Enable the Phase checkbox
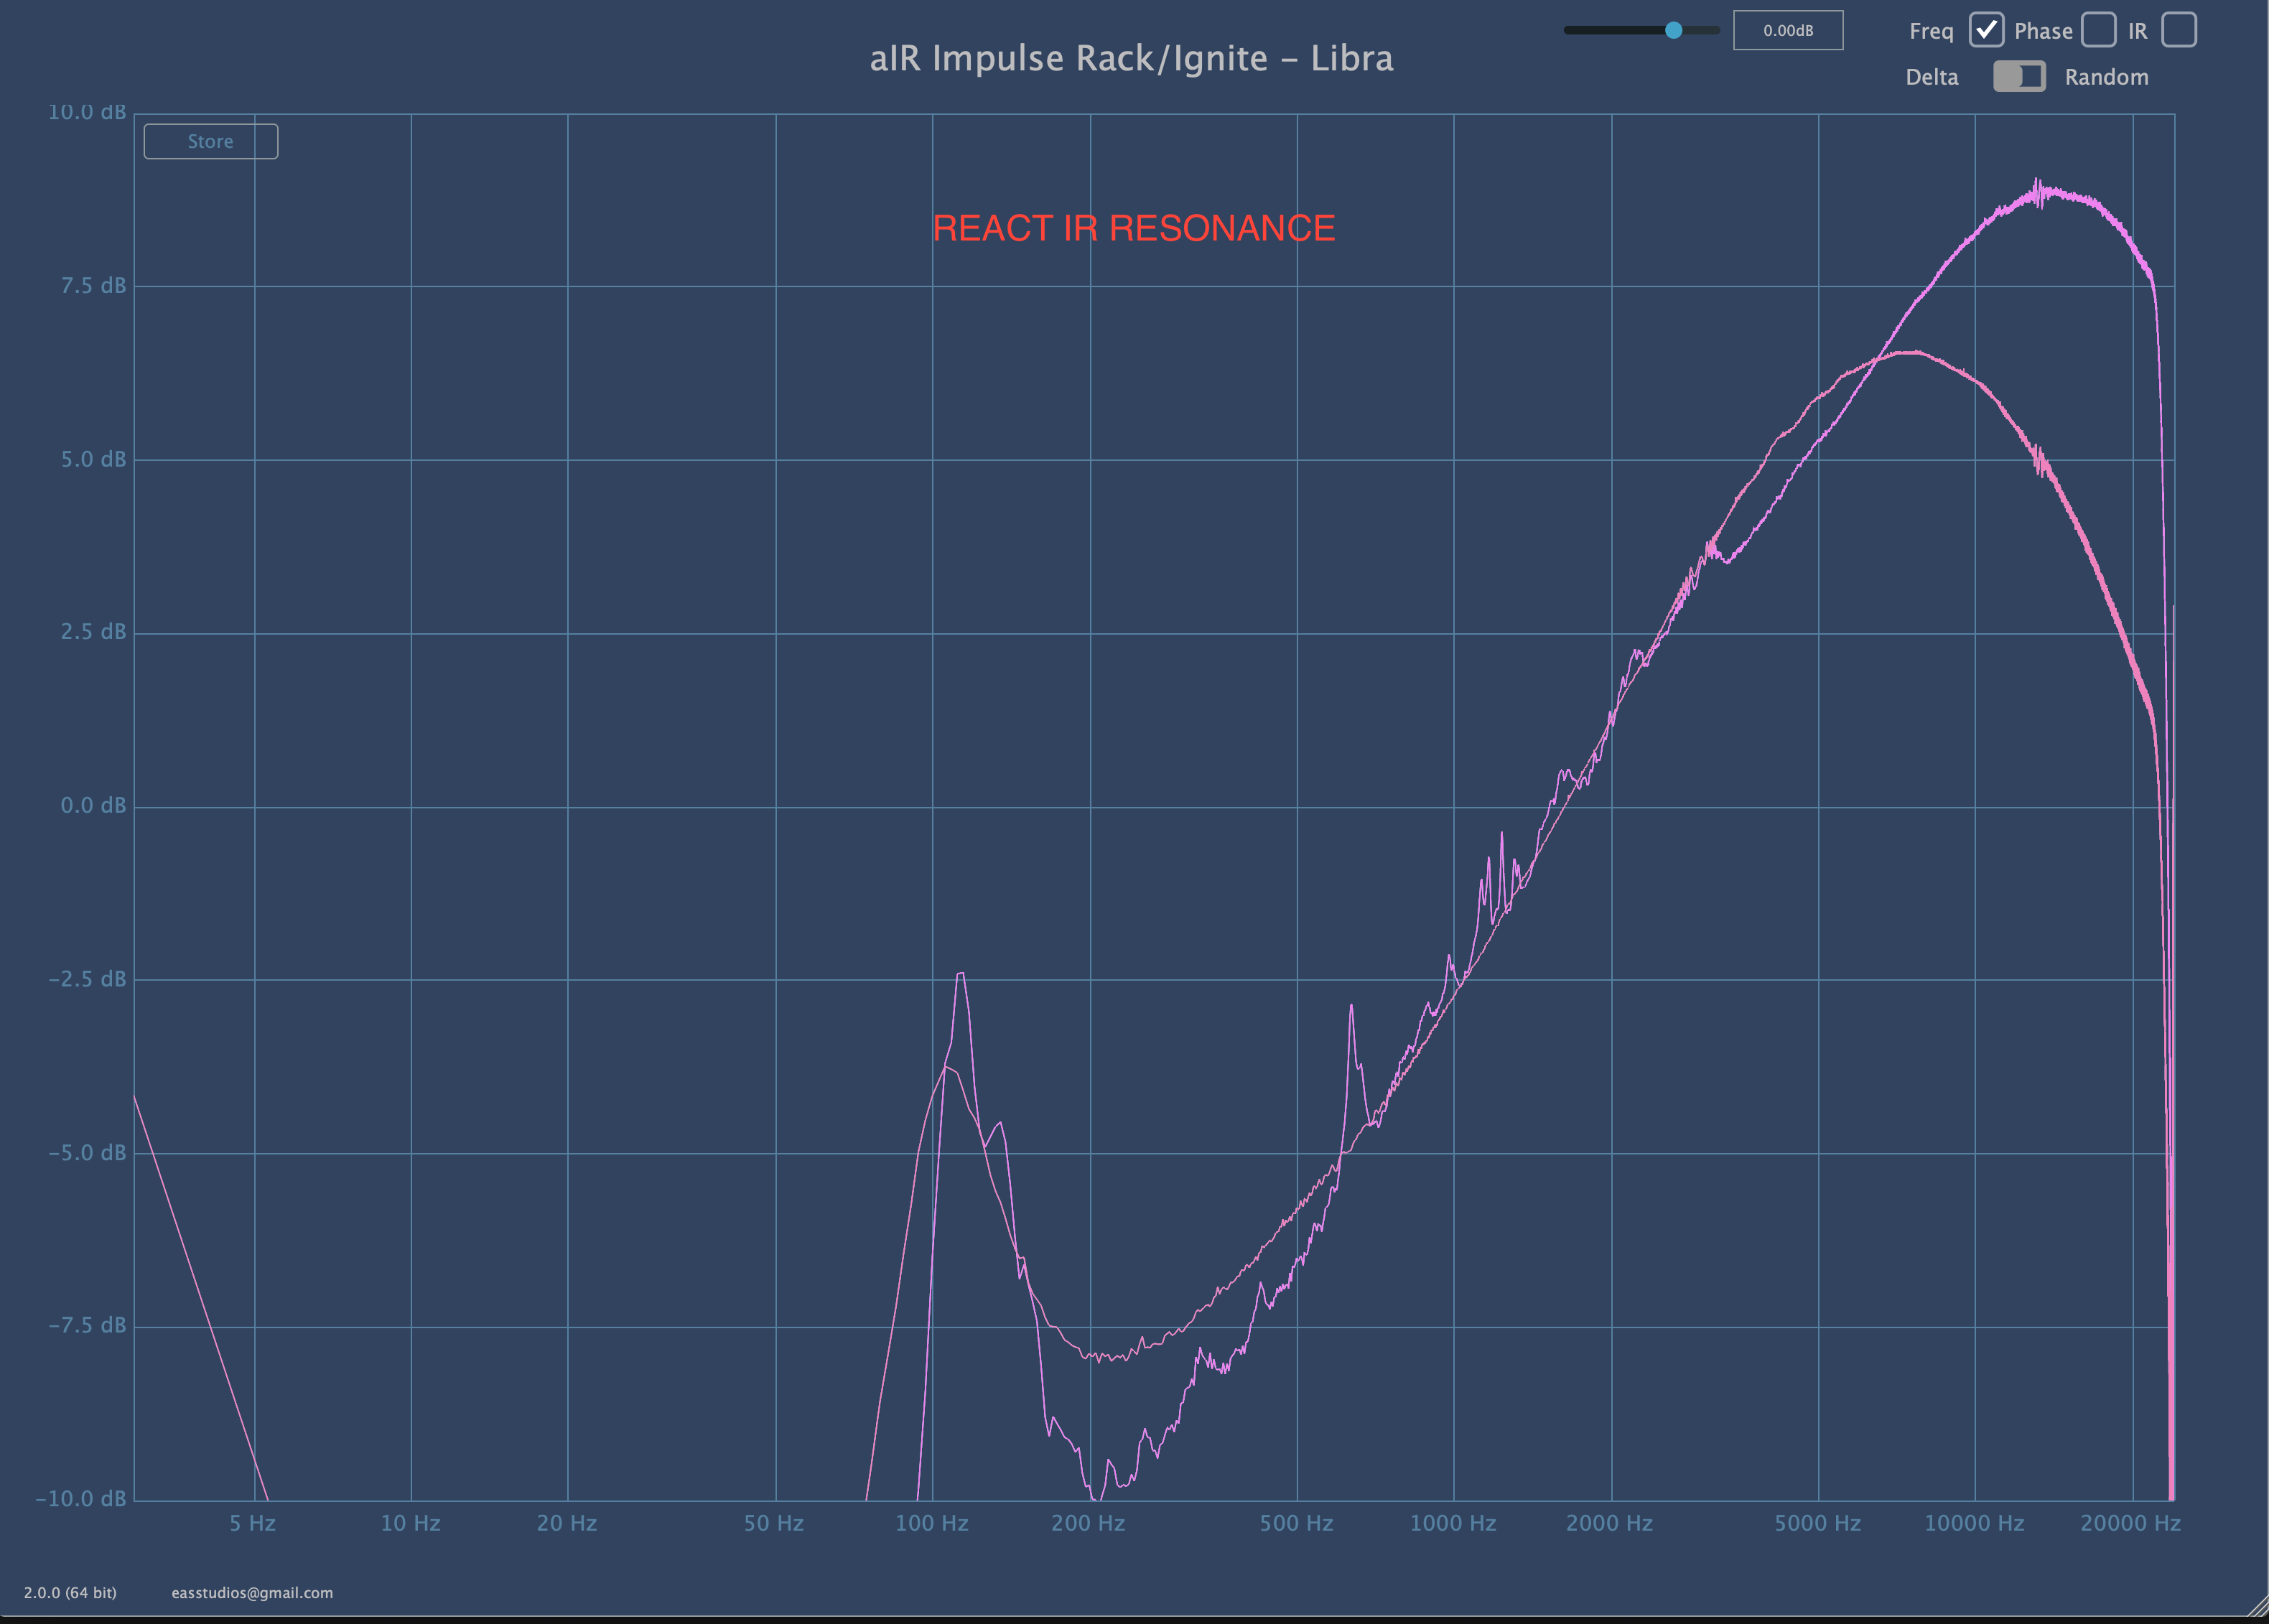 [2099, 30]
